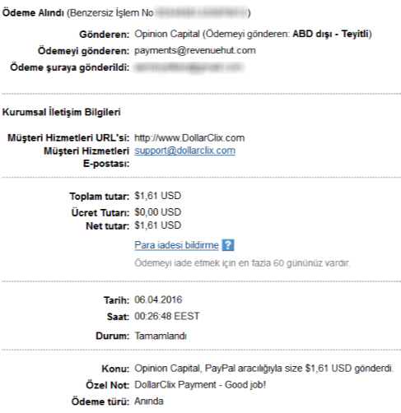
Task: Click the date 06.04.2016
Action: click(x=158, y=299)
